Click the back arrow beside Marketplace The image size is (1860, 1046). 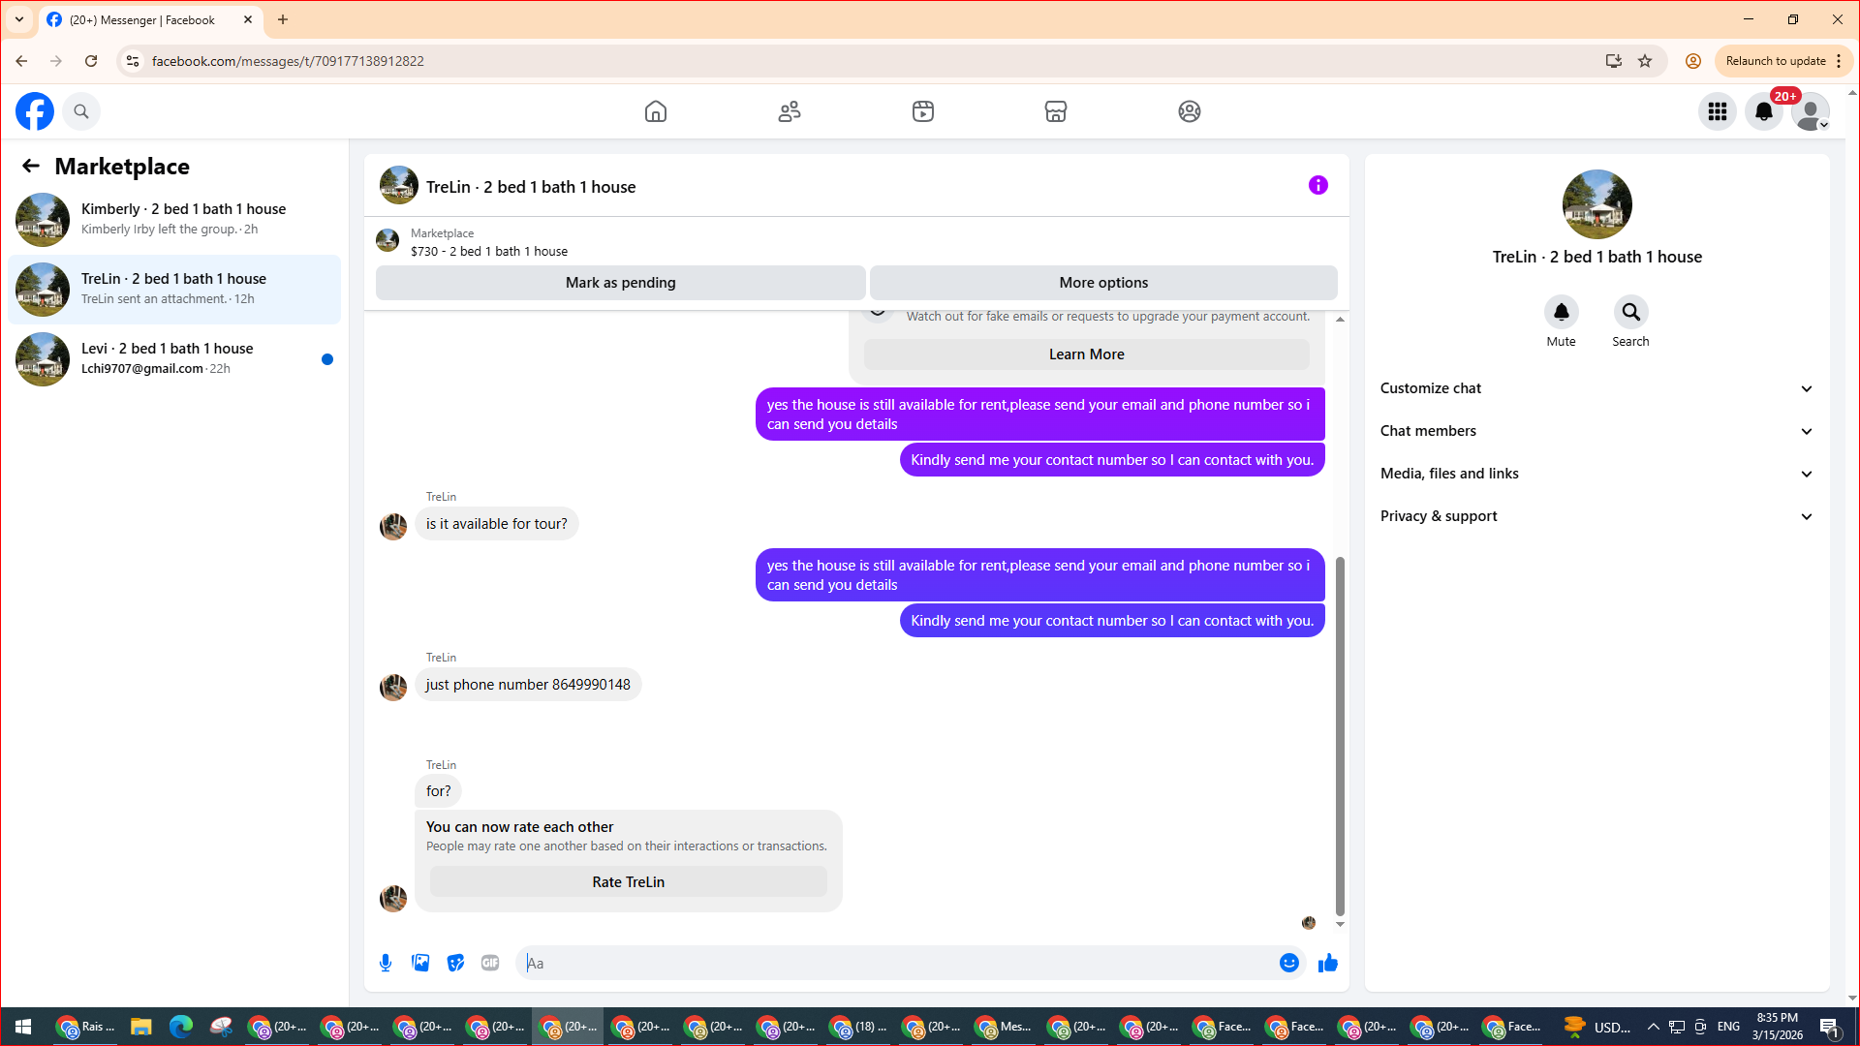coord(31,167)
